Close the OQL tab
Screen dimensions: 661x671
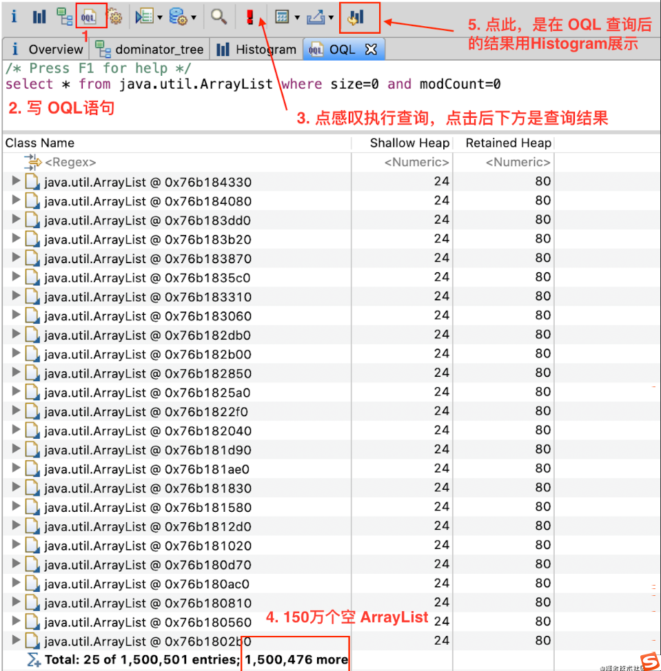pyautogui.click(x=371, y=50)
